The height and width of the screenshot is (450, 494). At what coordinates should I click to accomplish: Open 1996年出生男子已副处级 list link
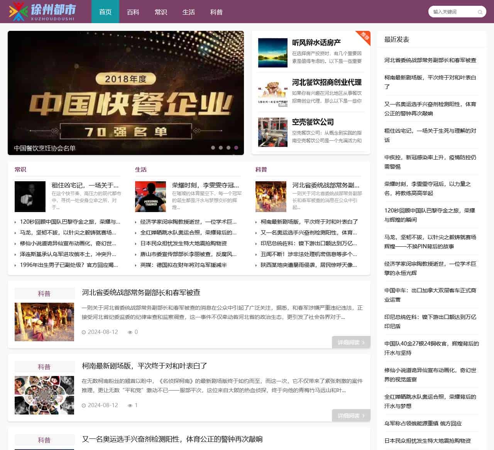pos(69,265)
